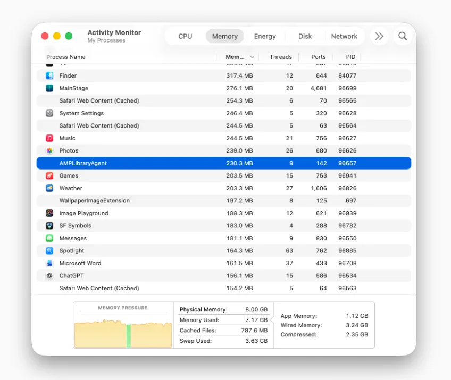Select the WallpaperImageExtension process

[x=224, y=201]
